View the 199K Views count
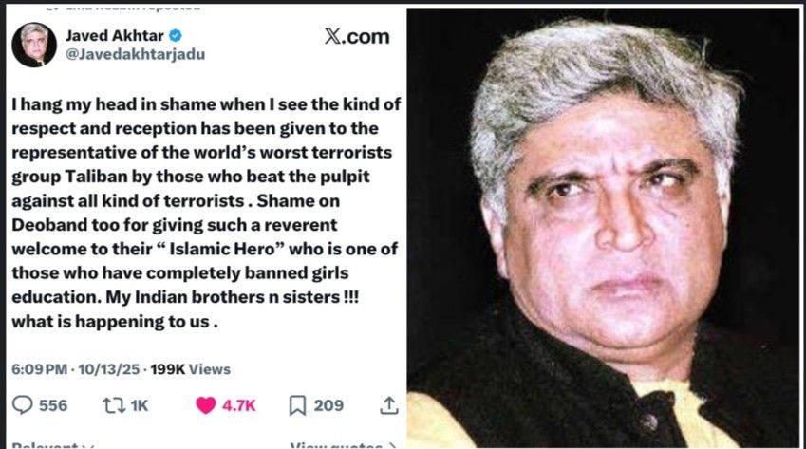 190,369
